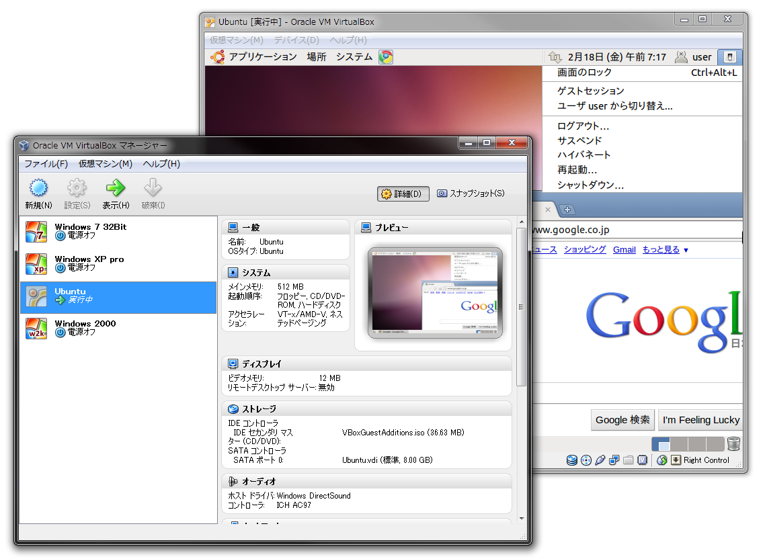Viewport: 765px width, 559px height.
Task: Click the hard disk activity status icon
Action: coord(572,460)
